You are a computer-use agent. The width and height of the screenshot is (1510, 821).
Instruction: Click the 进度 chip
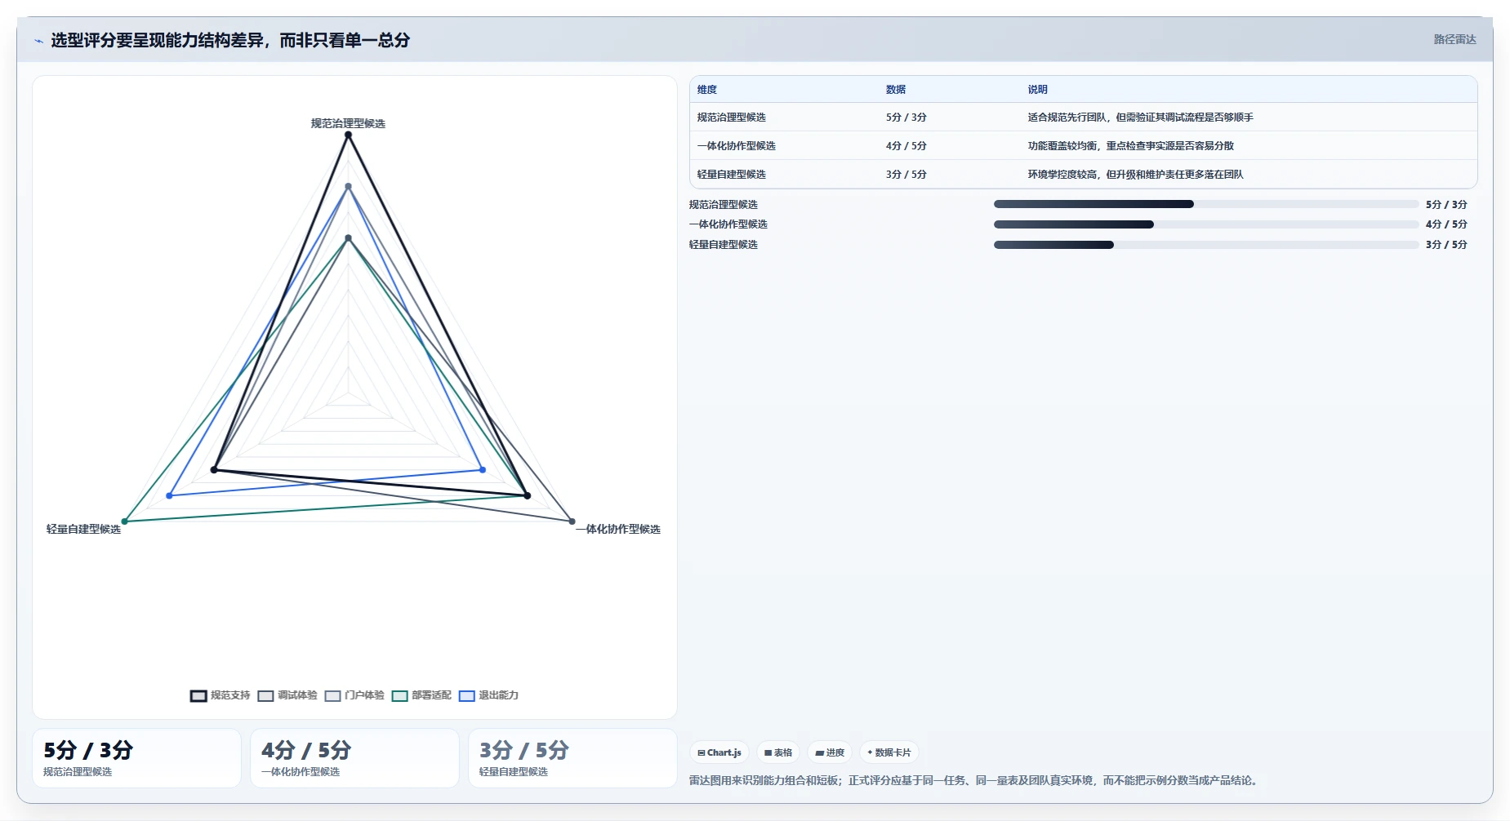(x=830, y=752)
